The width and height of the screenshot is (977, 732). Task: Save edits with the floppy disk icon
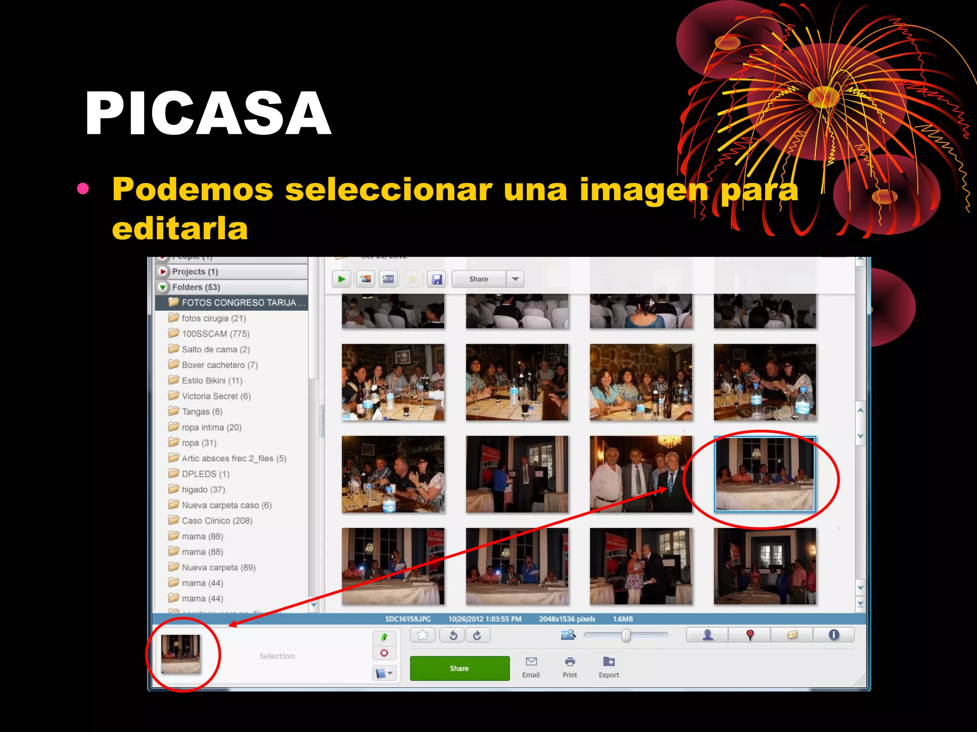pos(437,279)
